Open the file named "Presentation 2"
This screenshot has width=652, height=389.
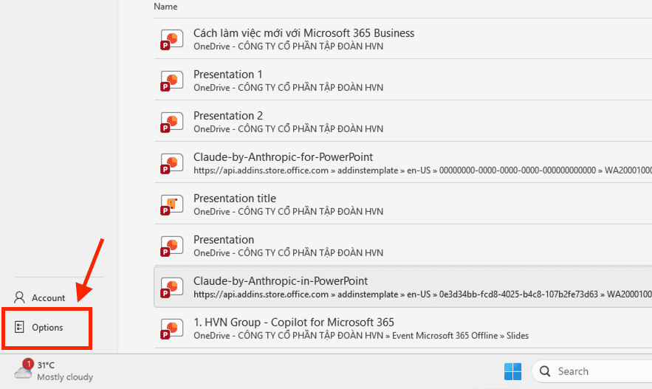228,116
